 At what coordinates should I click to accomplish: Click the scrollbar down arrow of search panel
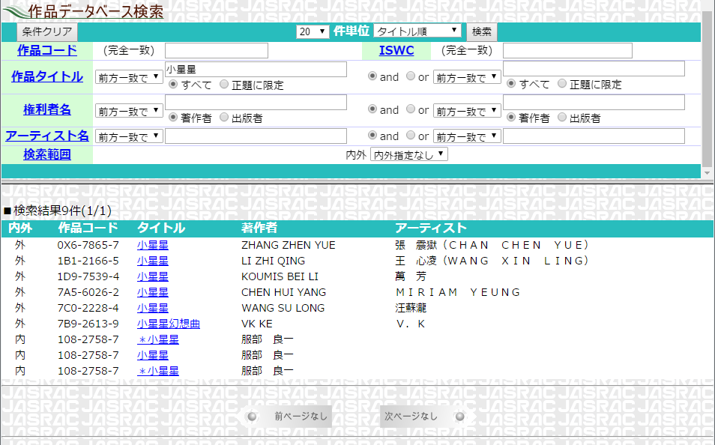click(x=708, y=173)
